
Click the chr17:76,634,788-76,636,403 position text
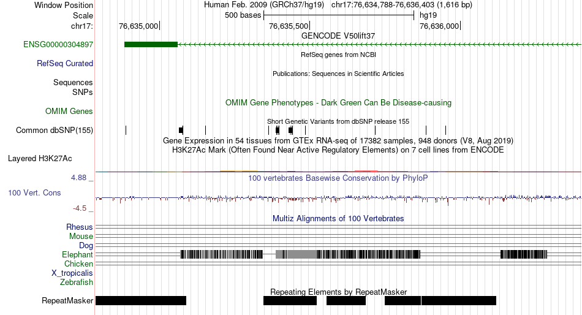402,5
